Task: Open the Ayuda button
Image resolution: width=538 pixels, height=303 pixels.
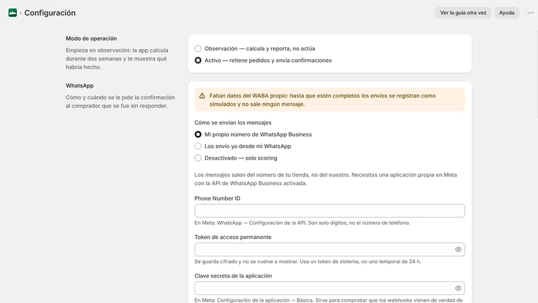Action: pos(506,13)
